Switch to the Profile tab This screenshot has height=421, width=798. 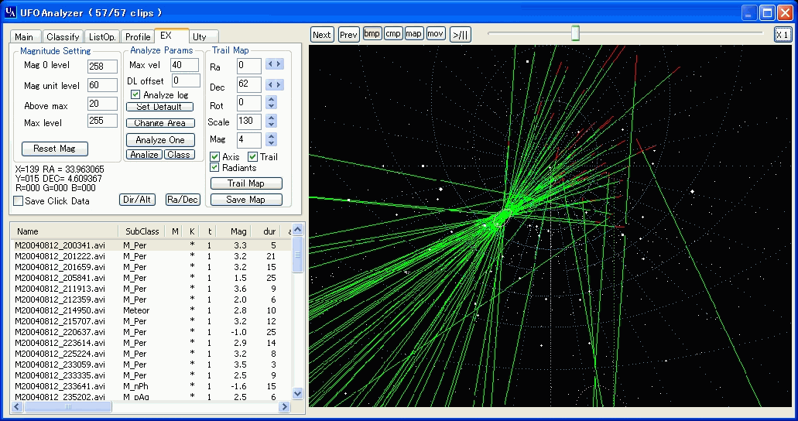138,37
